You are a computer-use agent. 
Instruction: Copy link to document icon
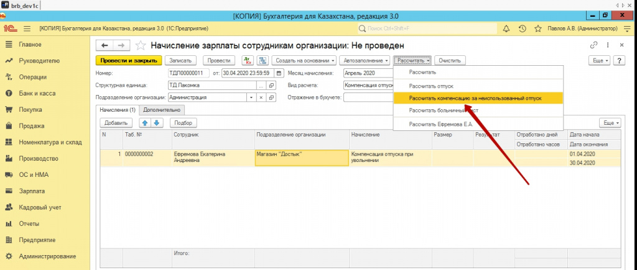tap(594, 45)
